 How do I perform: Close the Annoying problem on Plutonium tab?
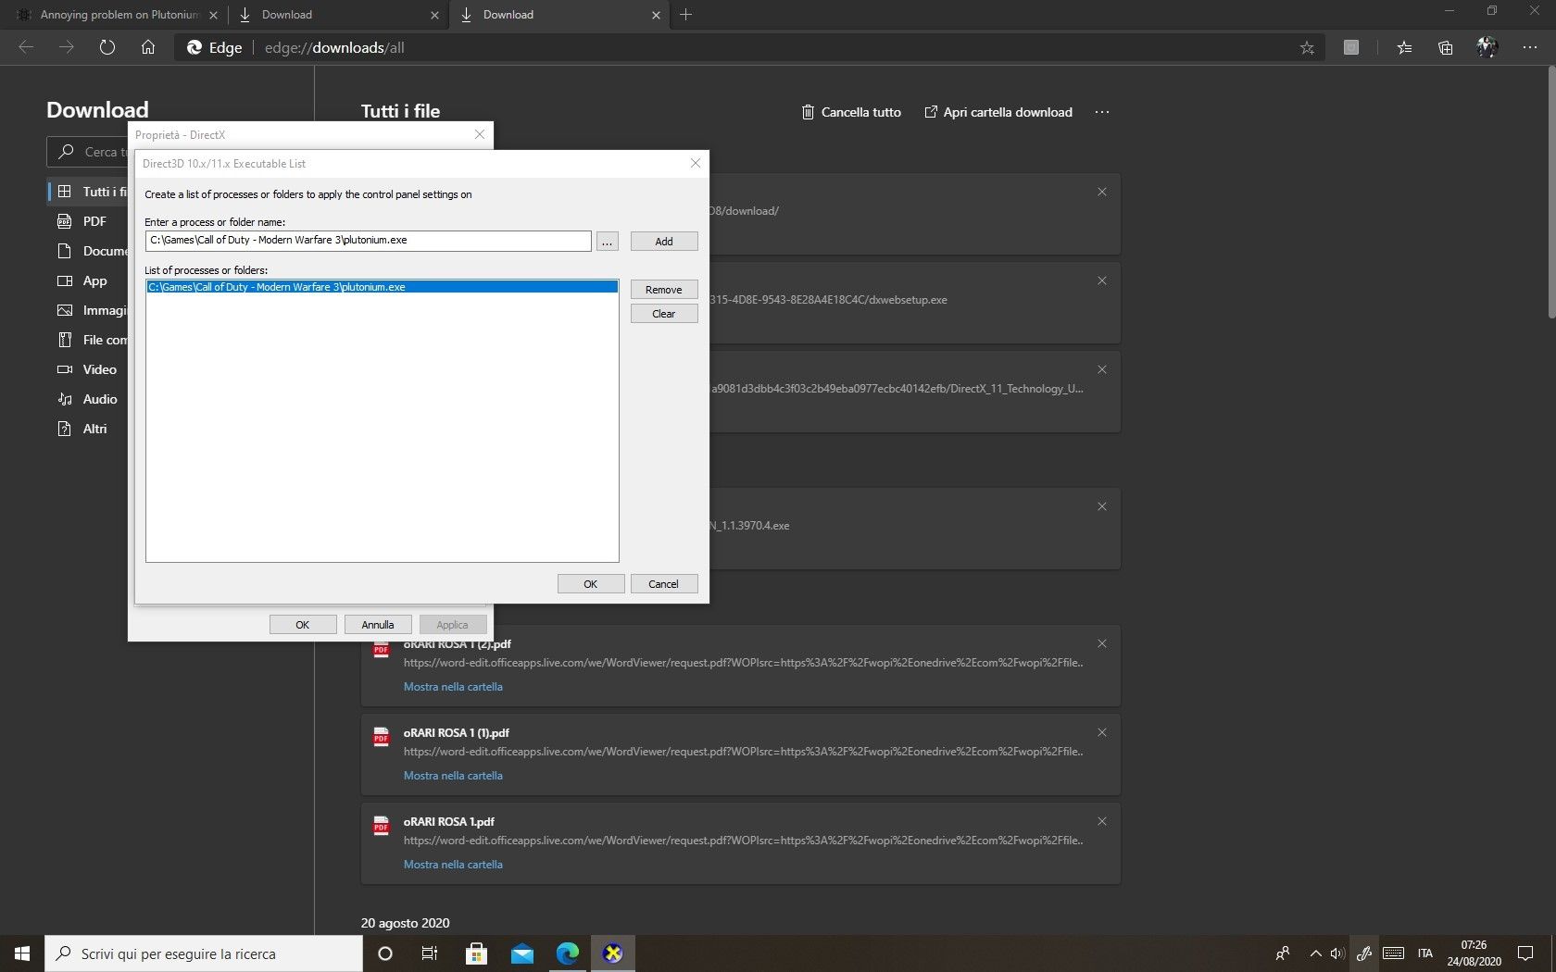[x=213, y=15]
